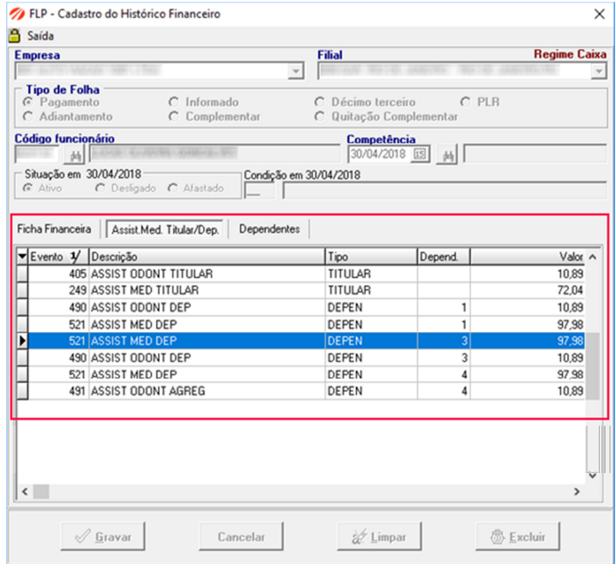Select the Complementar radio button
Screen dimensions: 616x564
coord(173,117)
